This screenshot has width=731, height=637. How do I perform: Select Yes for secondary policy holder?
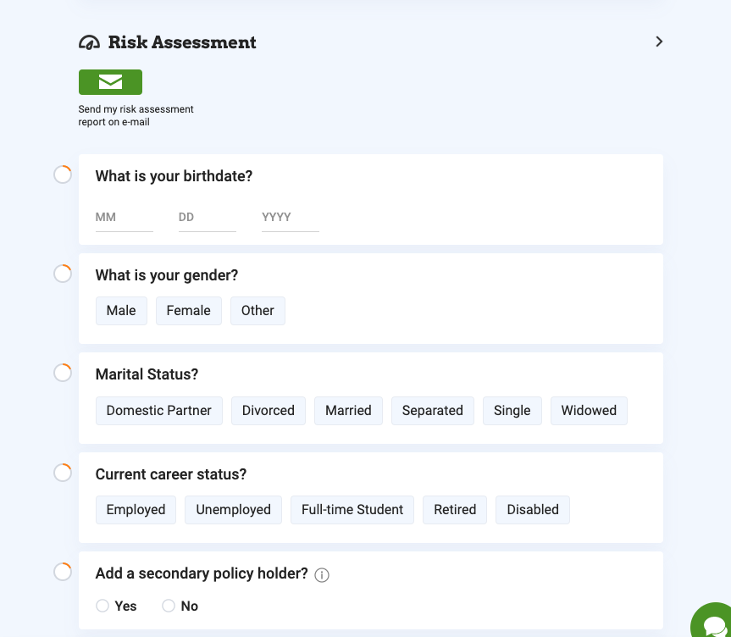pos(102,606)
